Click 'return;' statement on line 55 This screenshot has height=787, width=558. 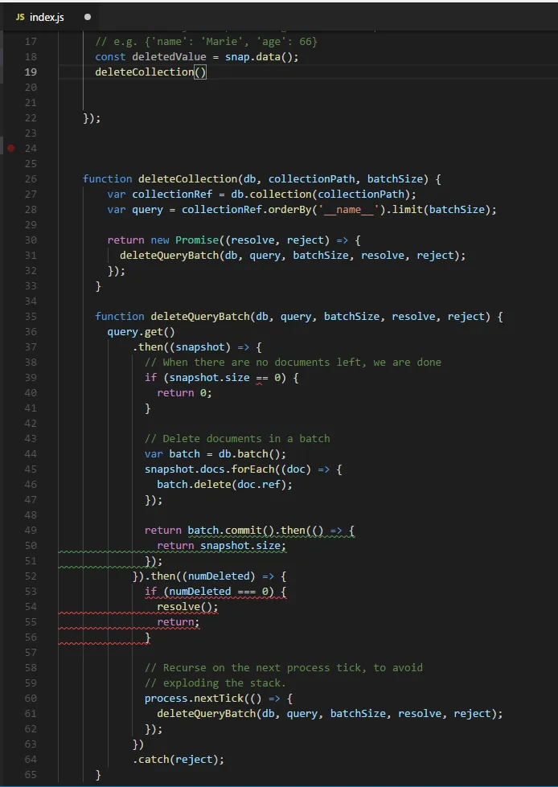coord(178,622)
